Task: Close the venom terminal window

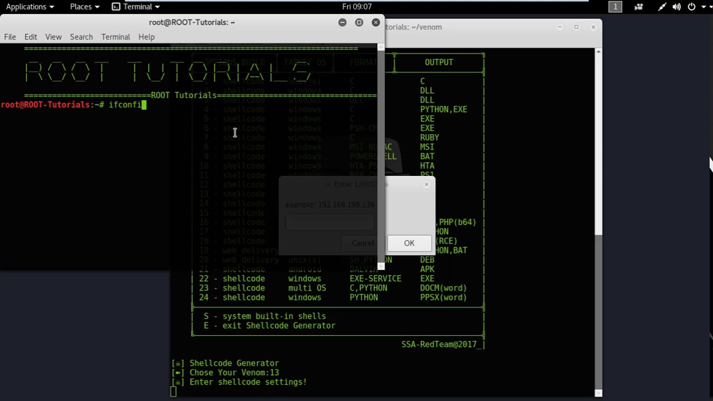Action: click(593, 27)
